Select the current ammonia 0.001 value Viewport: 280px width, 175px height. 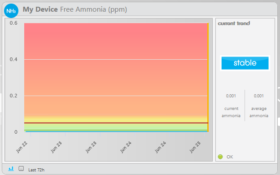[231, 96]
